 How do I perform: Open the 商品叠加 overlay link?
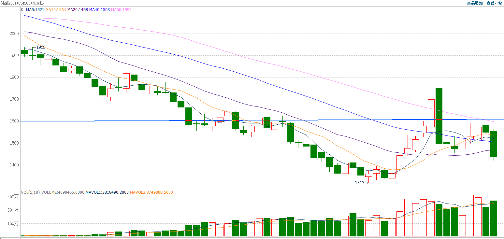click(x=475, y=3)
